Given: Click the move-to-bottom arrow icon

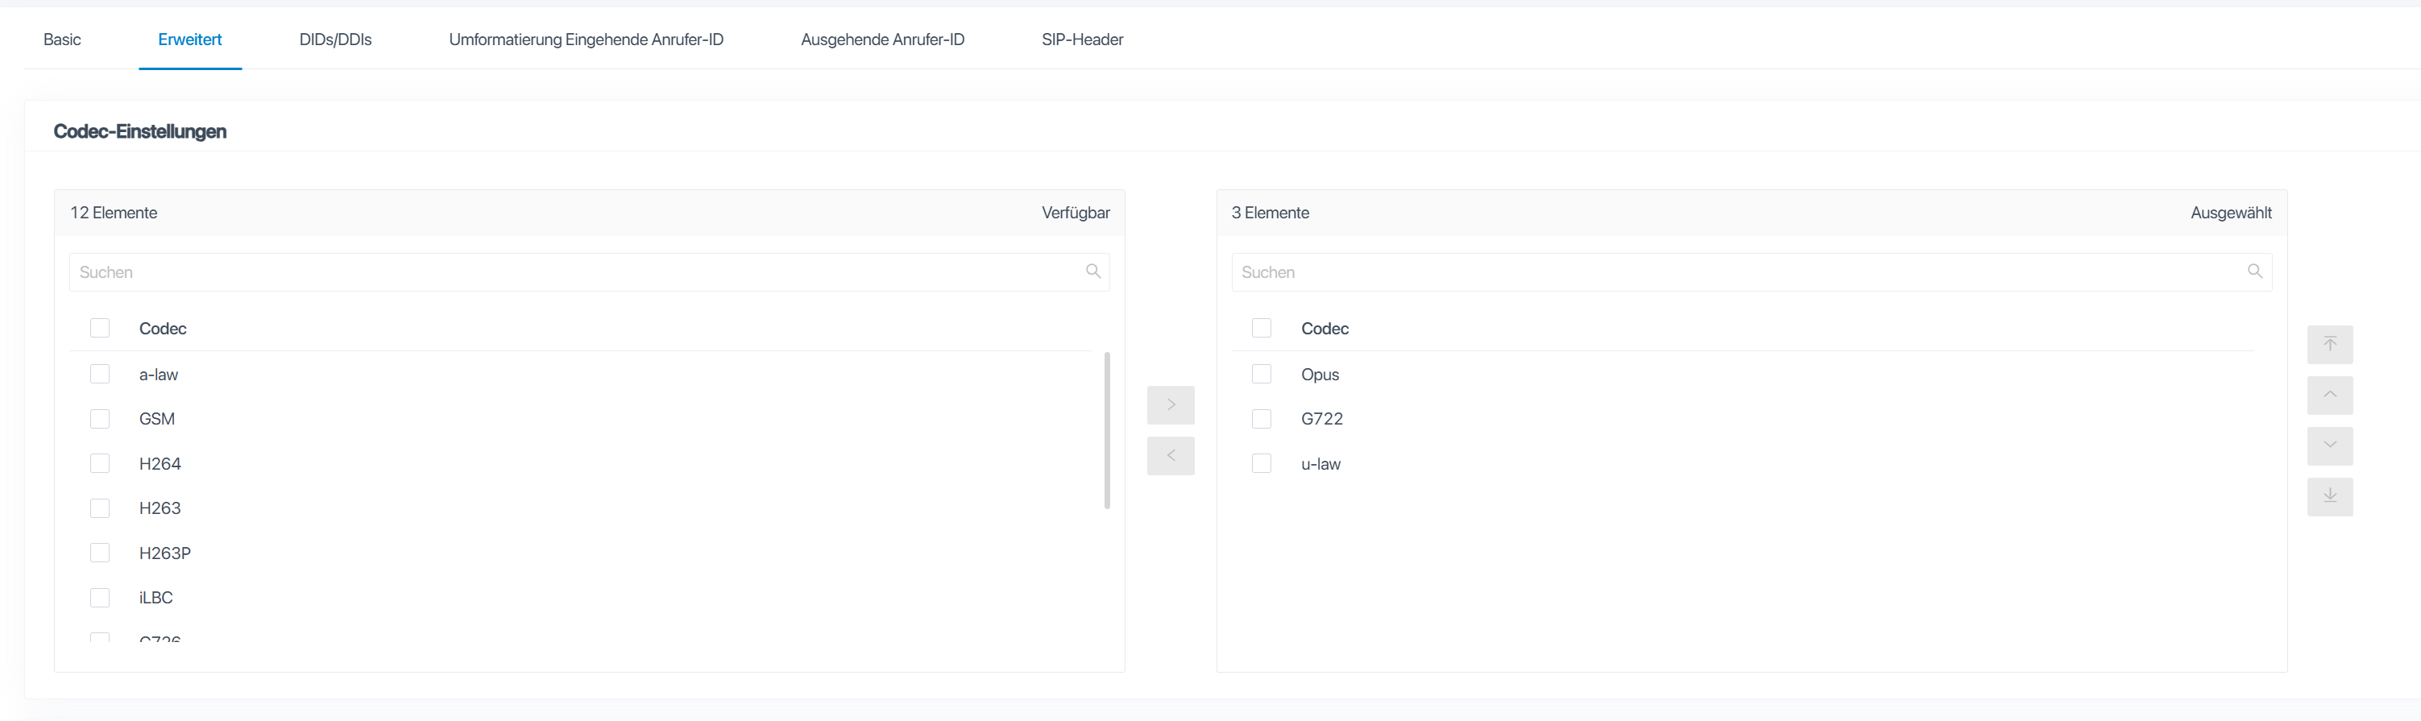Looking at the screenshot, I should 2329,496.
